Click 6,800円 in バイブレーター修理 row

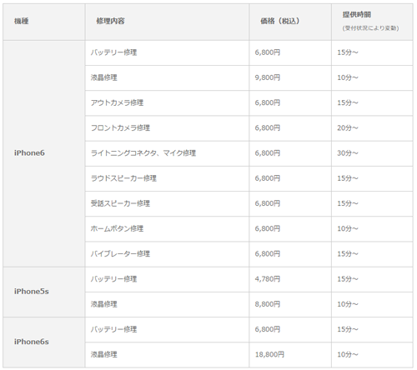tap(268, 254)
